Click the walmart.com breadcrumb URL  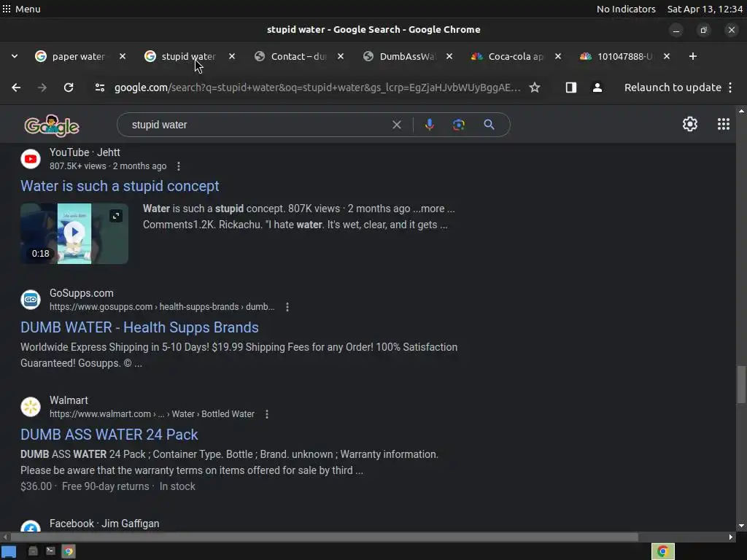coord(152,414)
